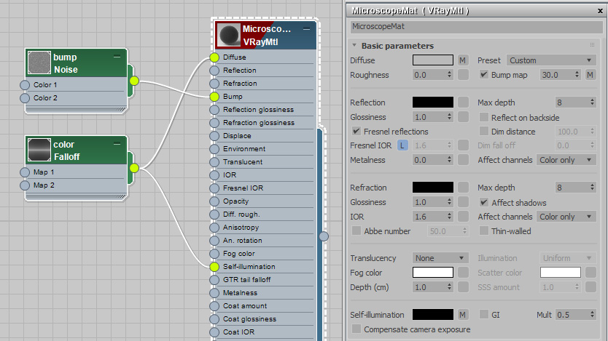The image size is (608, 341).
Task: Toggle the Fresnel reflections checkbox
Action: [x=356, y=132]
